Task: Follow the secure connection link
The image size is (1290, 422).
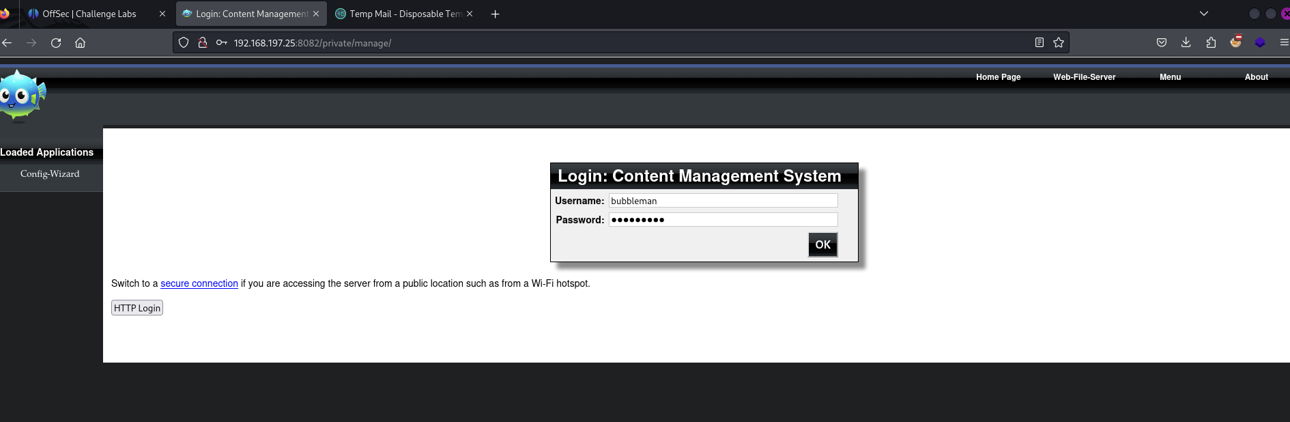Action: point(199,283)
